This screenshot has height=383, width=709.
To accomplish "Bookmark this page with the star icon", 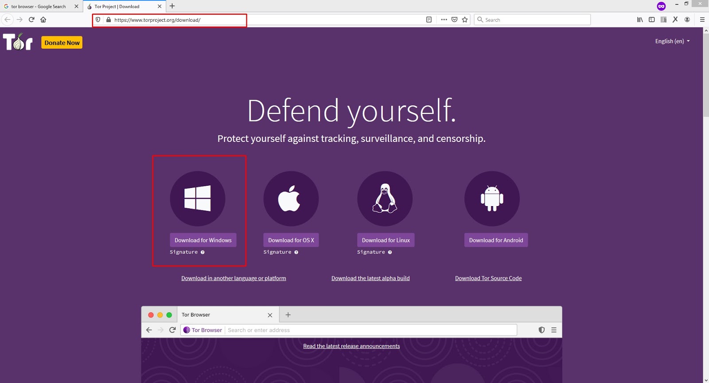I will [x=465, y=19].
